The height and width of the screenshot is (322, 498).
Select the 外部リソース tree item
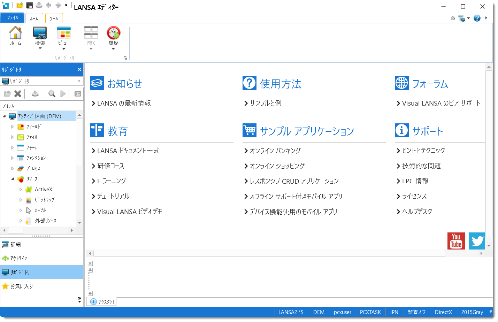pyautogui.click(x=46, y=221)
